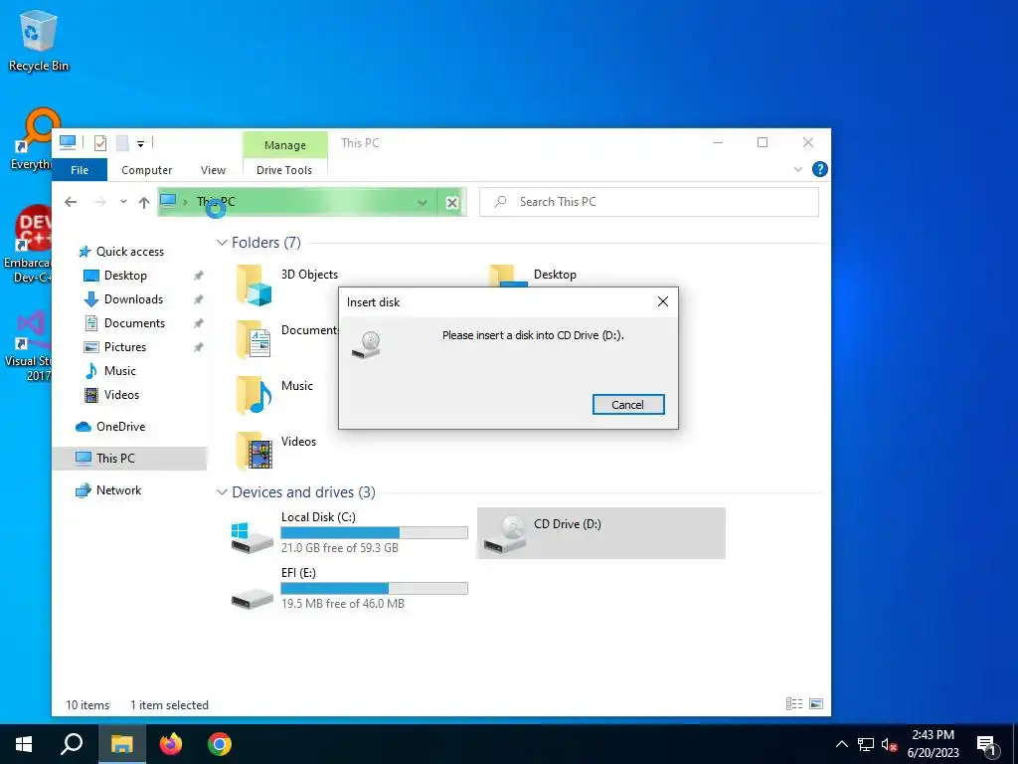1018x764 pixels.
Task: Select Music in navigation pane
Action: click(x=119, y=371)
